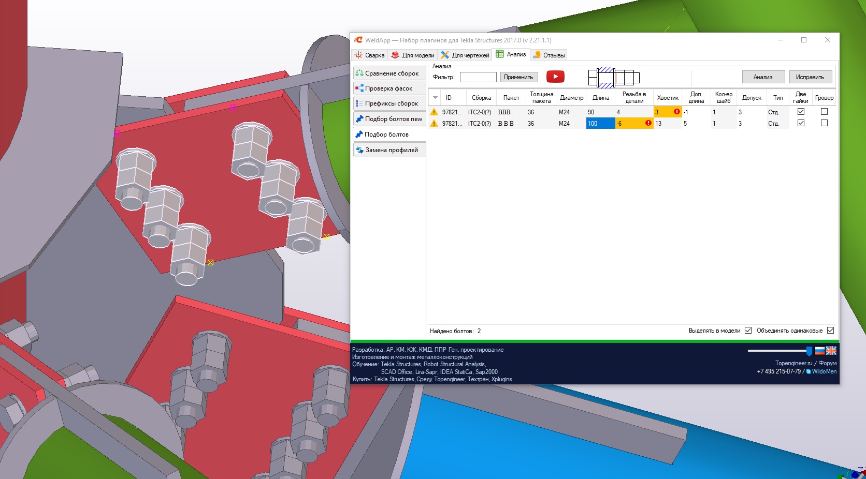Toggle Выделять в модели checkbox
866x479 pixels.
748,331
